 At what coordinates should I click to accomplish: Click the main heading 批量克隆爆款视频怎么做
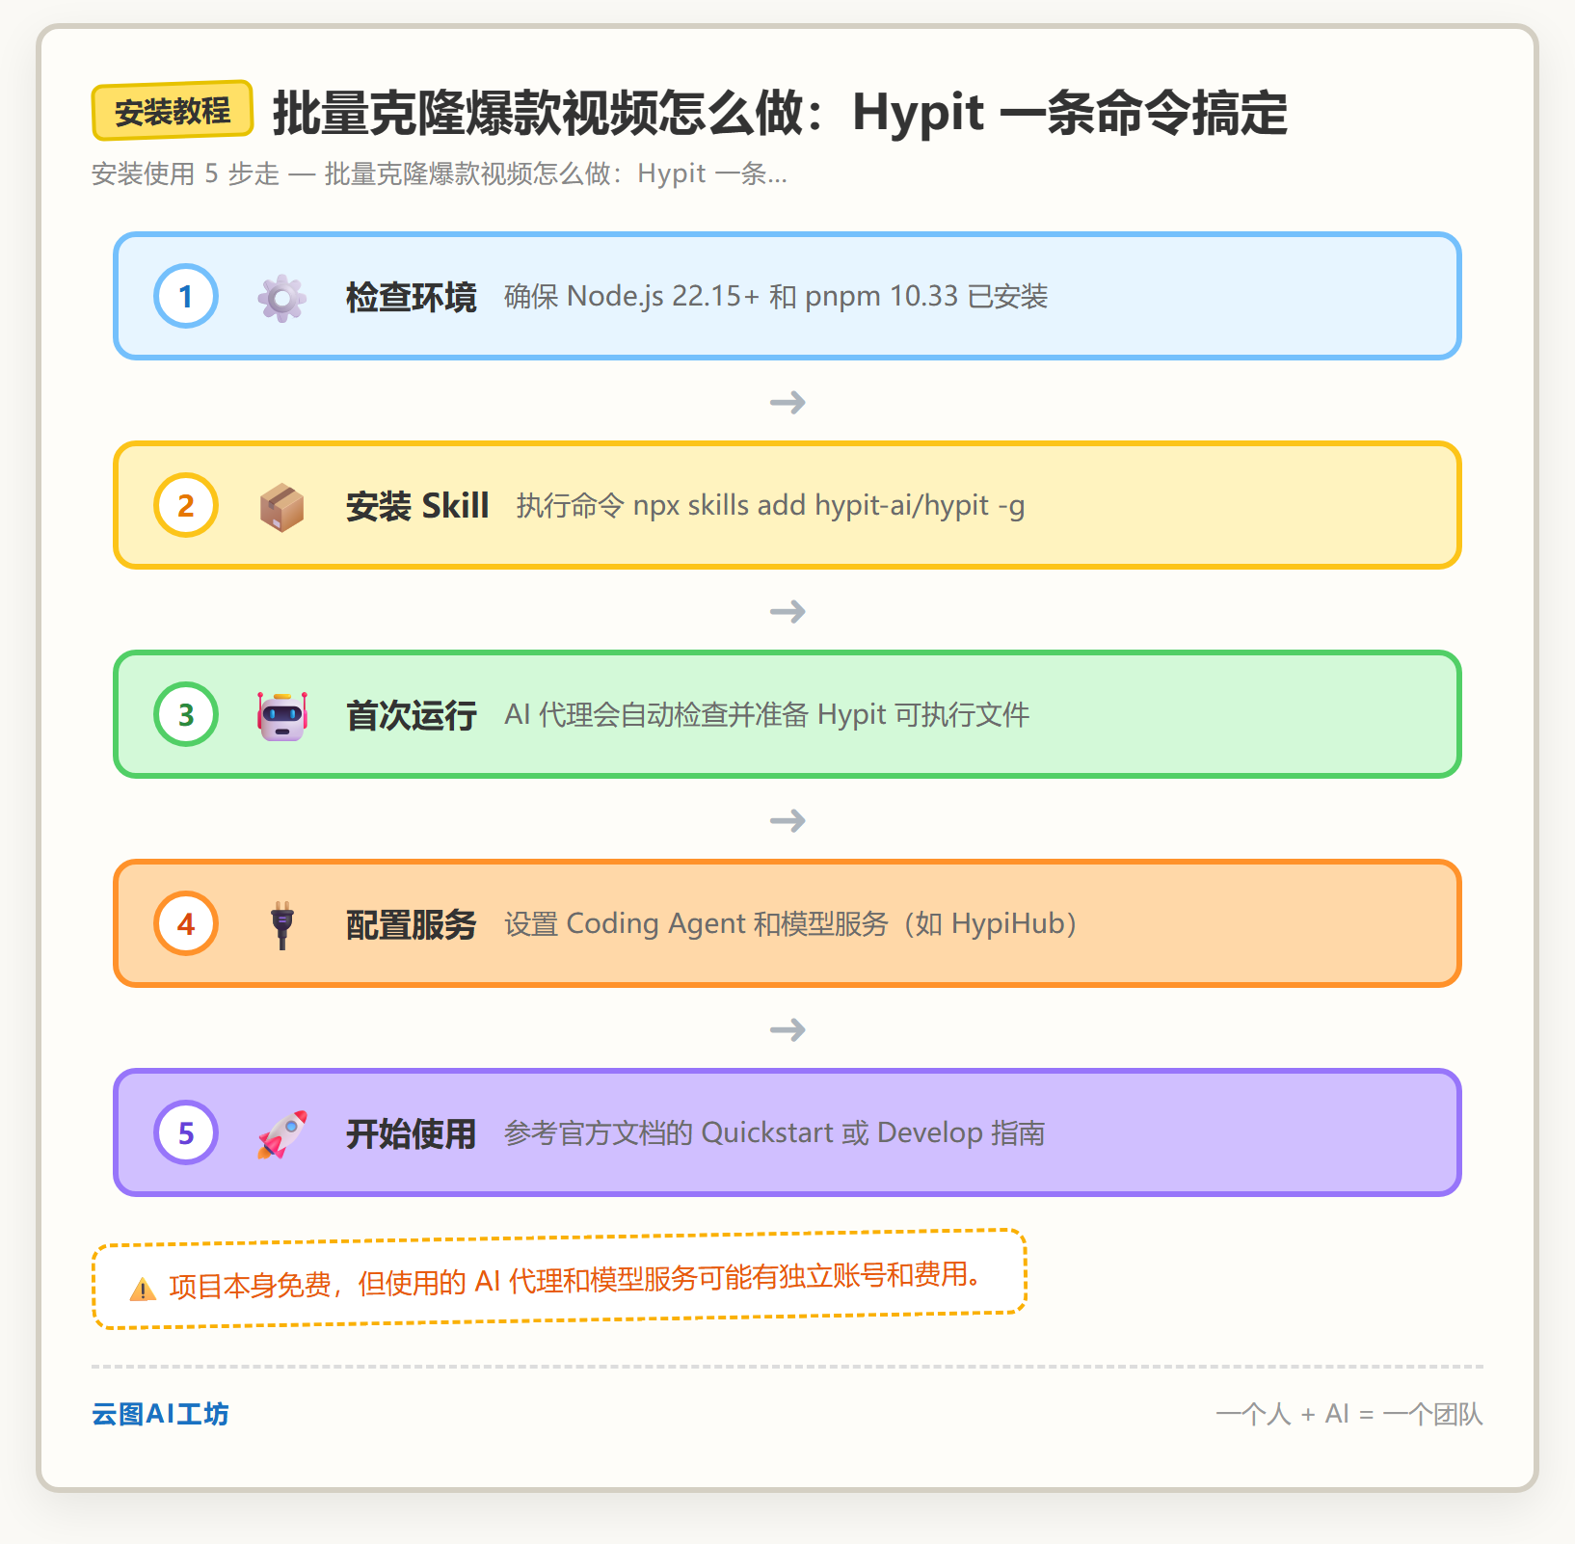click(538, 114)
